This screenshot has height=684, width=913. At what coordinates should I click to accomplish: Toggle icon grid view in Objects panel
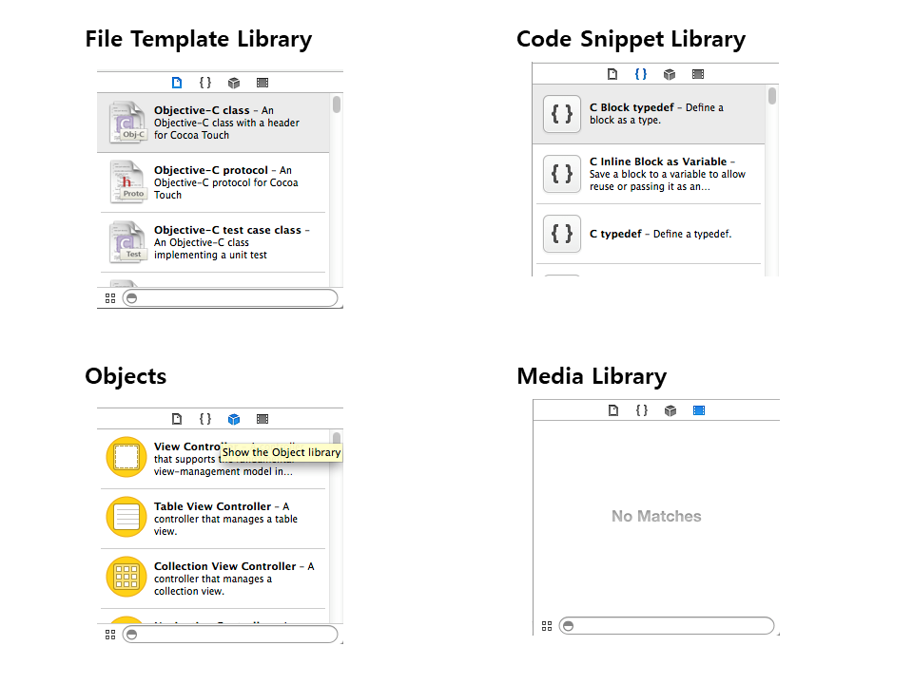[x=110, y=634]
